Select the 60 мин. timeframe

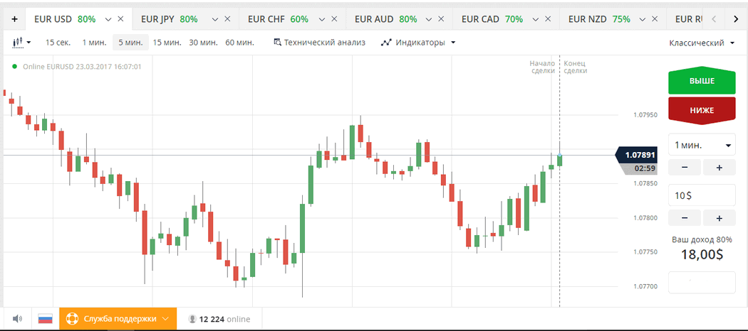(239, 43)
